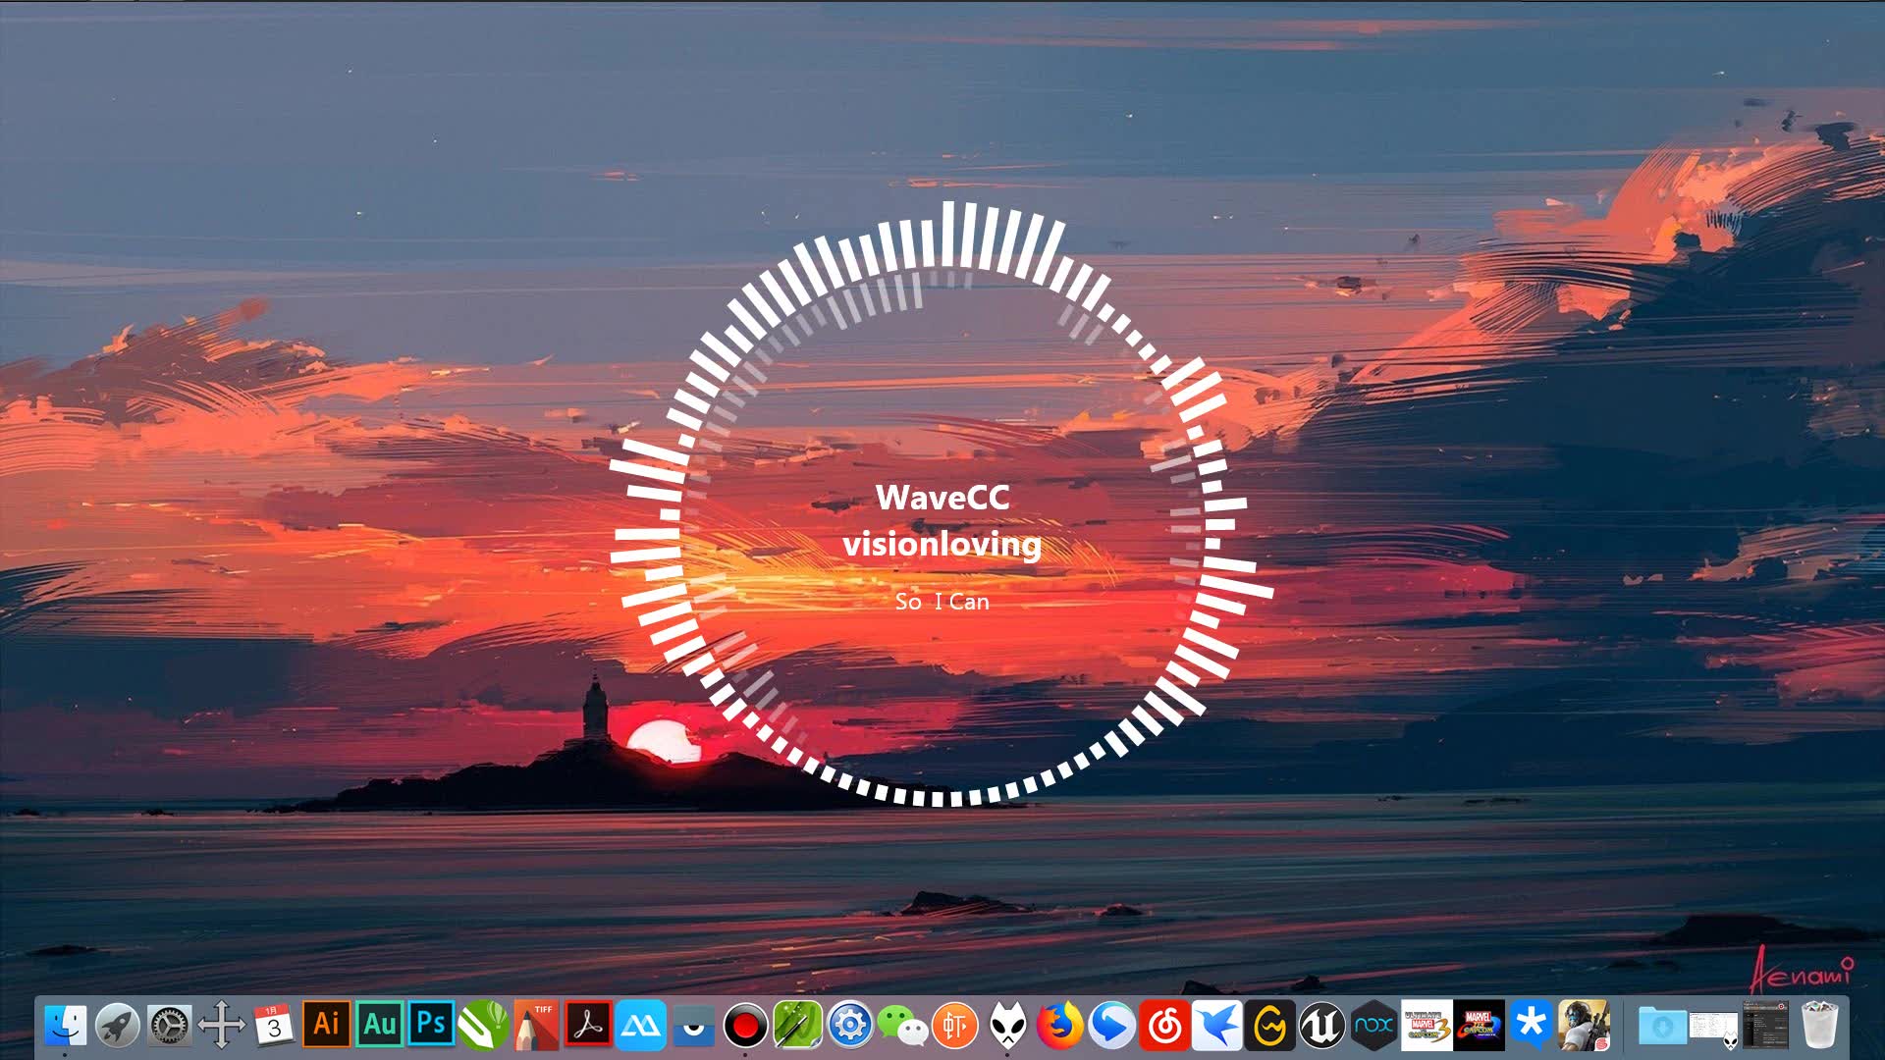
Task: Open Finder in the dock
Action: 65,1027
